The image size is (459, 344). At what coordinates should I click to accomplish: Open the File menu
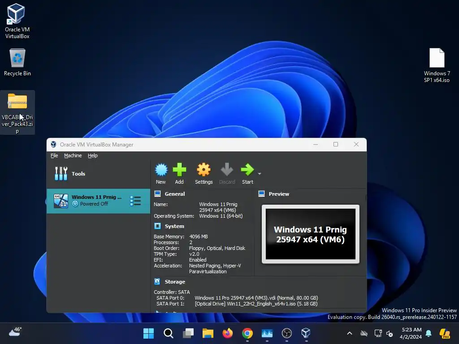[x=54, y=155]
